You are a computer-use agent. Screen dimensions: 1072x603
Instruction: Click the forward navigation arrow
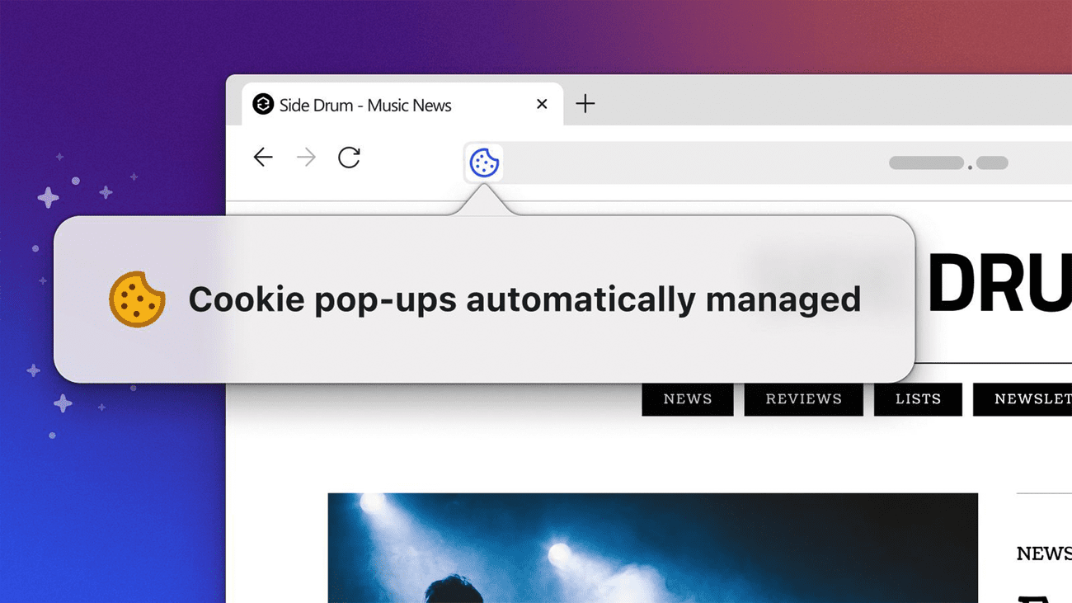[x=305, y=157]
